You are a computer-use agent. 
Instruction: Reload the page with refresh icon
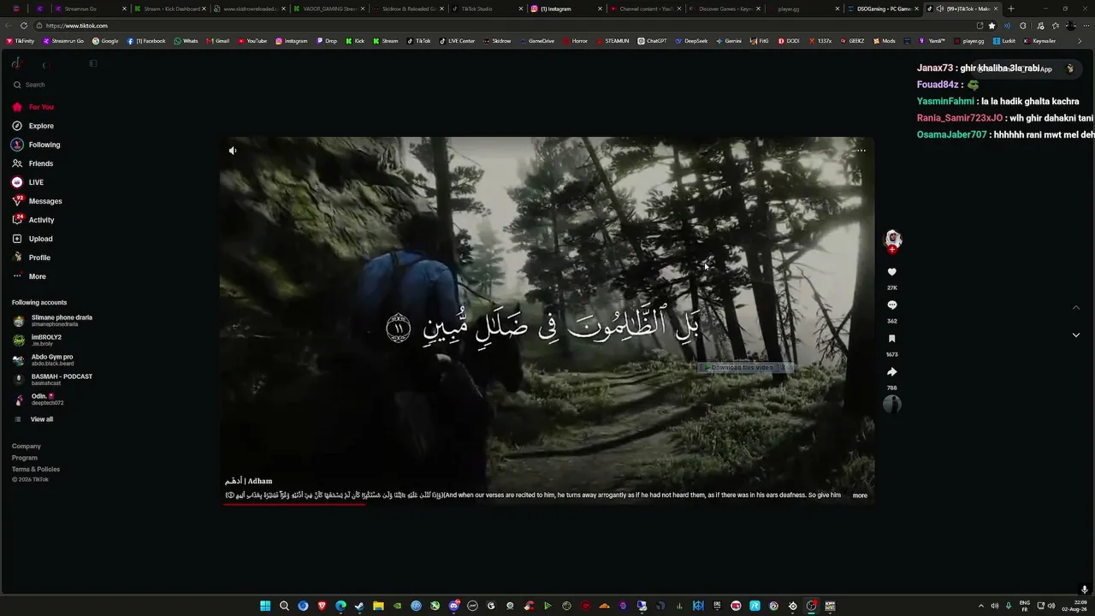click(23, 26)
